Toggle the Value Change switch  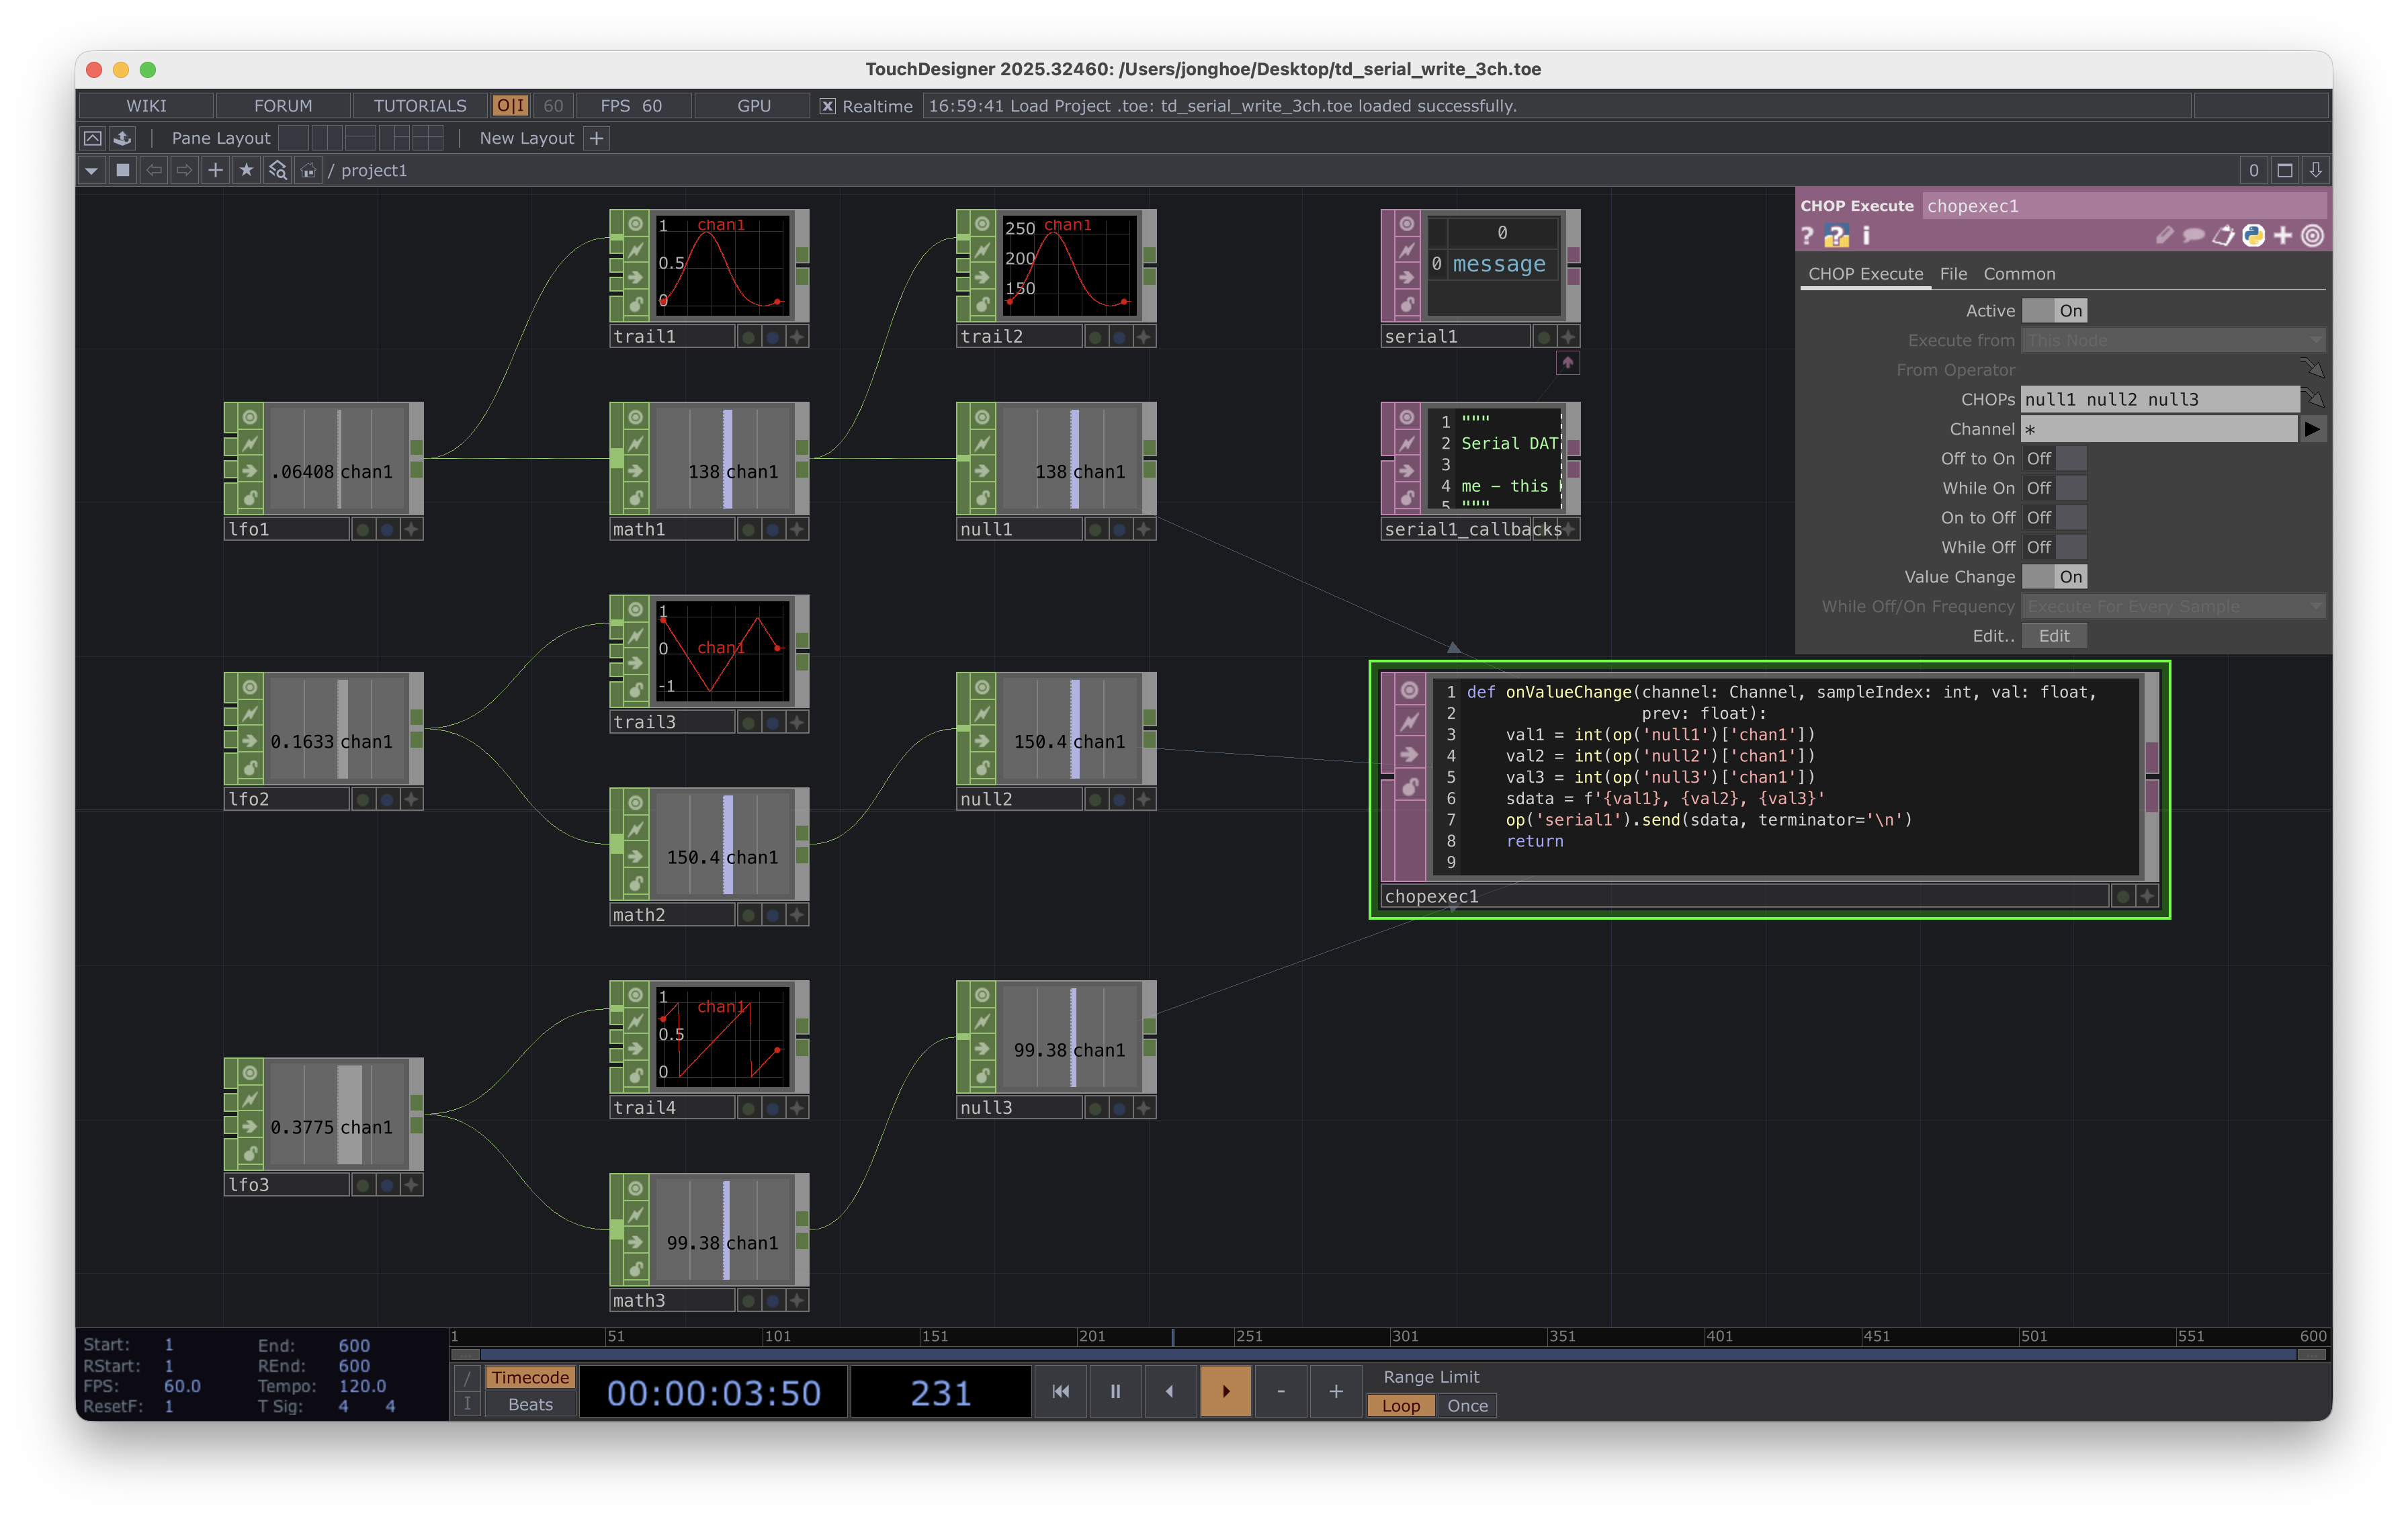point(2054,577)
